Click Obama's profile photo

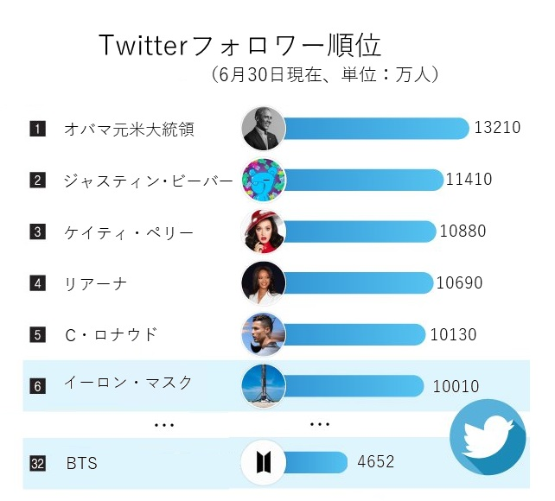click(264, 129)
